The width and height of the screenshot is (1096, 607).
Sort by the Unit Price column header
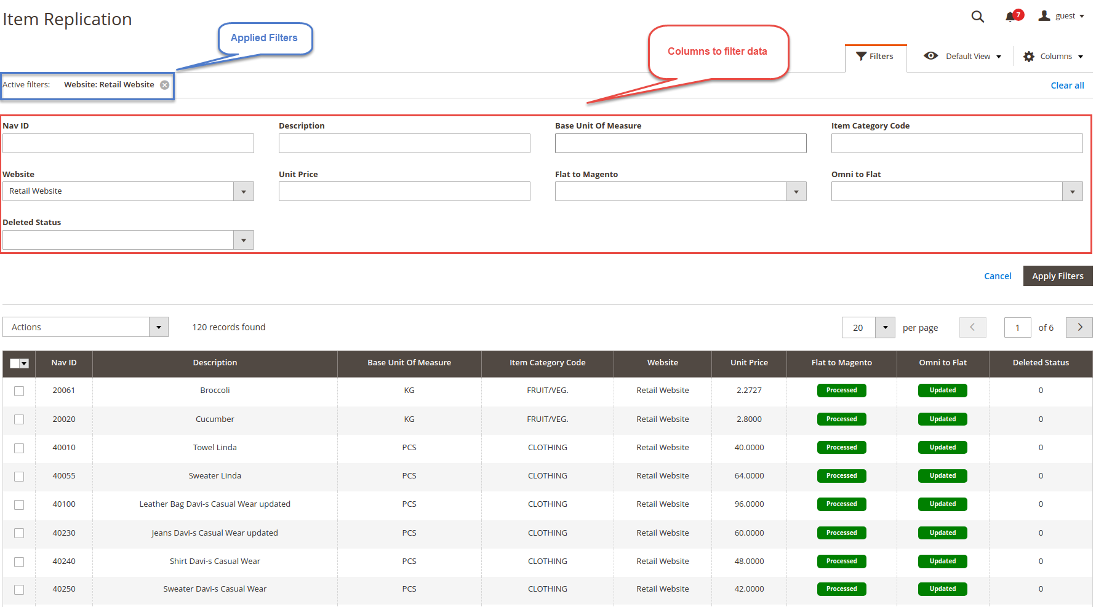749,363
